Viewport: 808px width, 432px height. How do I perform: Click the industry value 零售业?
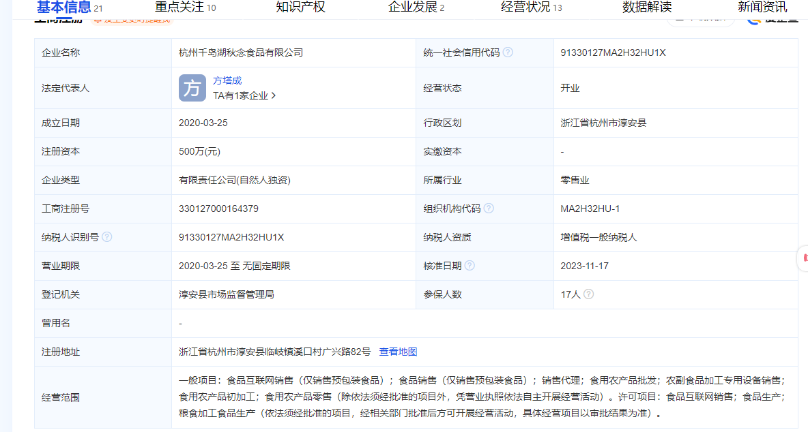click(575, 180)
